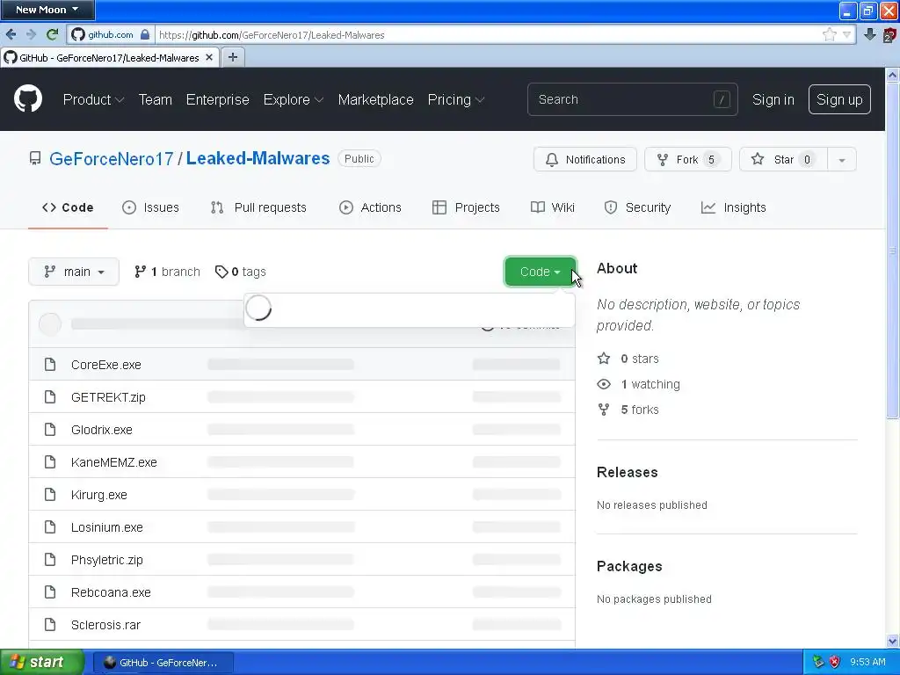Go to Marketplace

pos(375,100)
